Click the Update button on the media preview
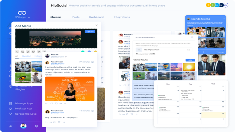The height and width of the screenshot is (132, 235). tap(90, 32)
